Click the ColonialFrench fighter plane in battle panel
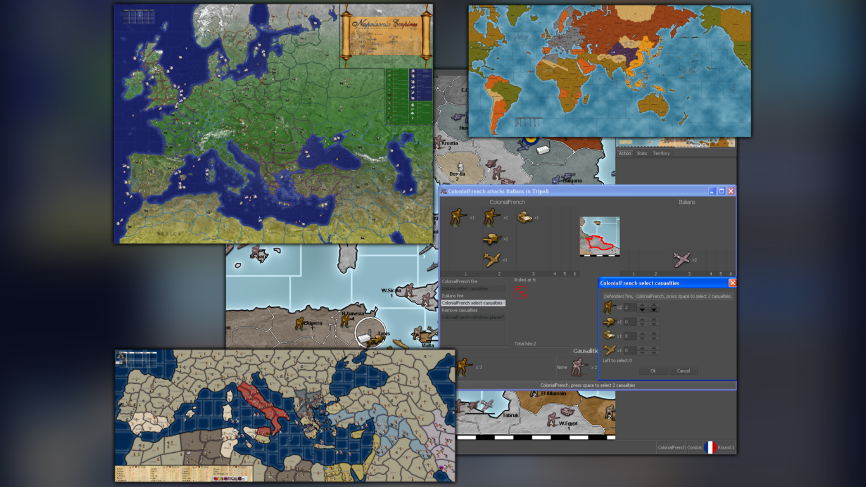Viewport: 866px width, 487px height. point(492,259)
